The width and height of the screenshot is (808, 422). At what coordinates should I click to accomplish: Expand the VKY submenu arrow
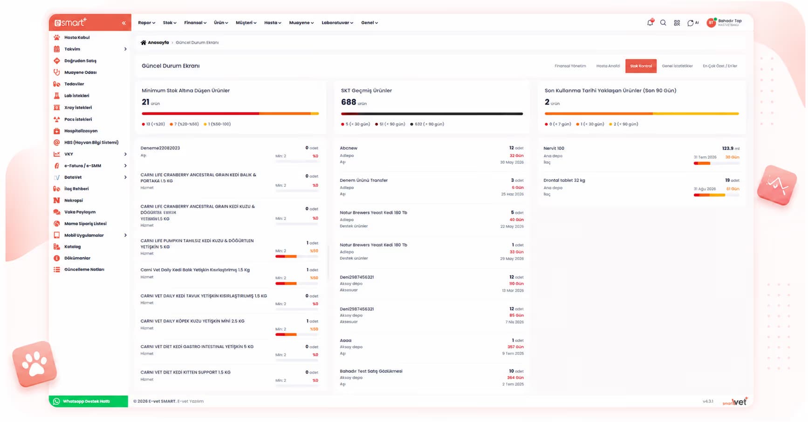pyautogui.click(x=125, y=154)
